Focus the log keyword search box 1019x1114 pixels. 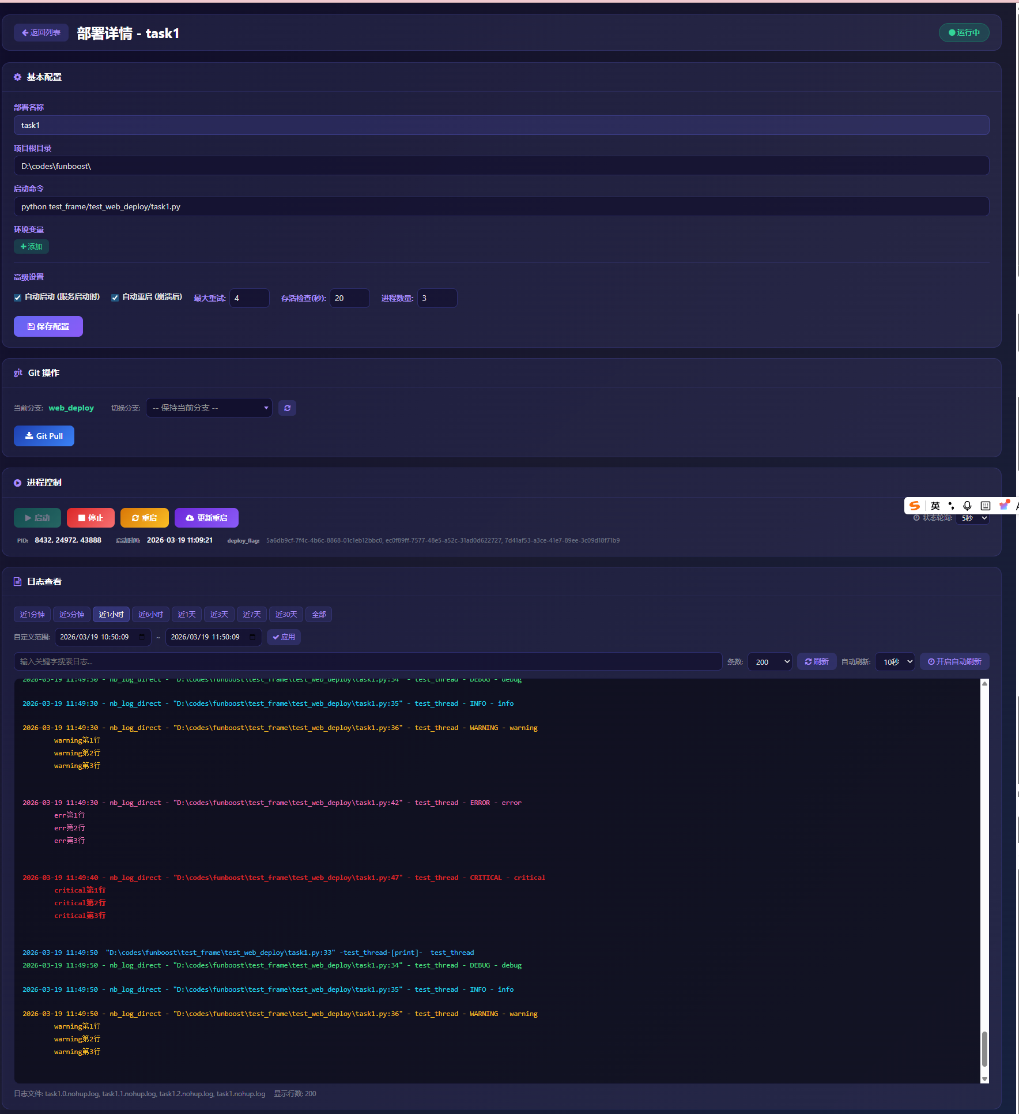point(368,661)
